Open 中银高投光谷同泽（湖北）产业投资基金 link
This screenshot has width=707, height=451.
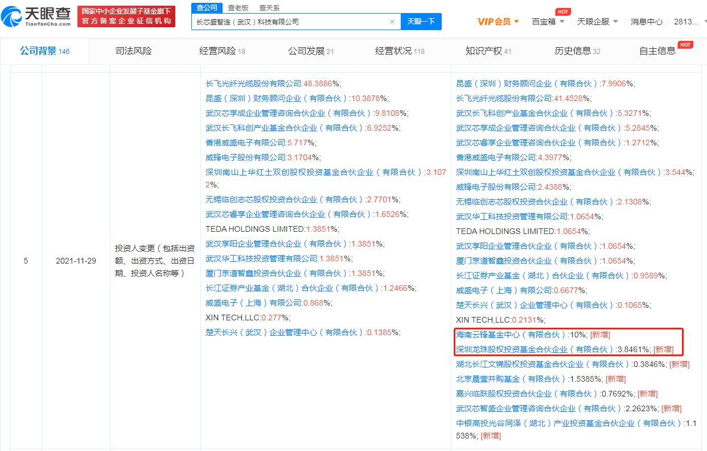[x=569, y=423]
